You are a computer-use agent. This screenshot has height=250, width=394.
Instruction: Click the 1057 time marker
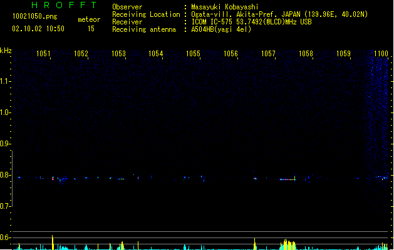[x=268, y=54]
